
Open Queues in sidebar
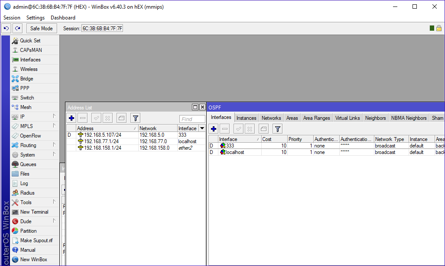tap(35, 164)
